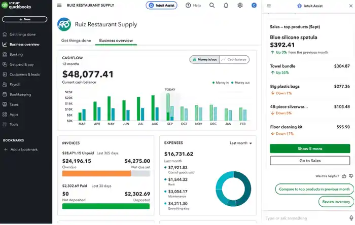Switch cashflow view to Money in/out
Image resolution: width=355 pixels, height=225 pixels.
pos(205,59)
